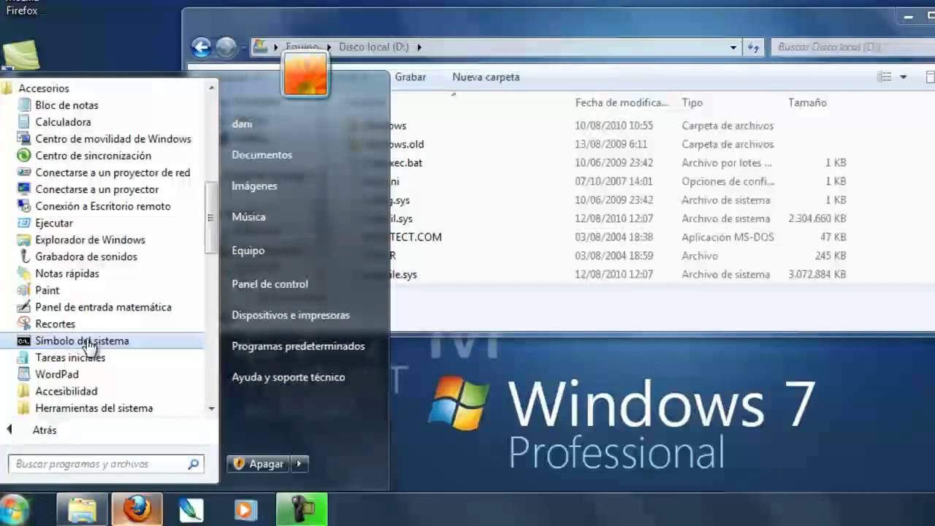This screenshot has height=526, width=935.
Task: Click the Grabar toolbar button
Action: coord(411,77)
